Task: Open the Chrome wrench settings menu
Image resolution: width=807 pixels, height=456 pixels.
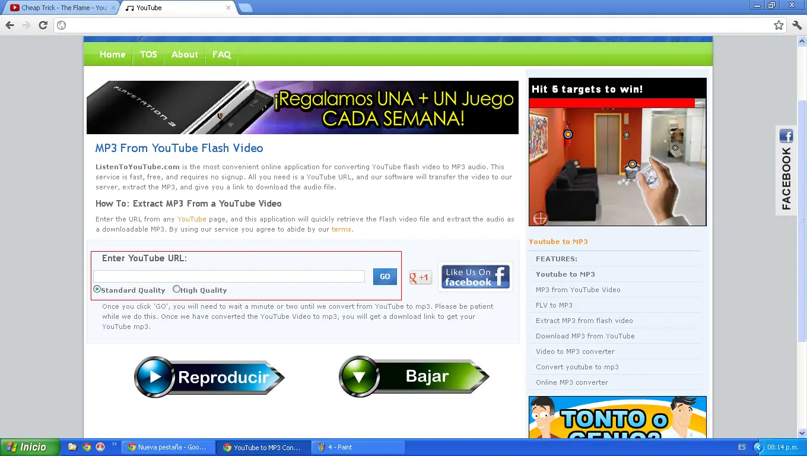Action: click(x=797, y=25)
